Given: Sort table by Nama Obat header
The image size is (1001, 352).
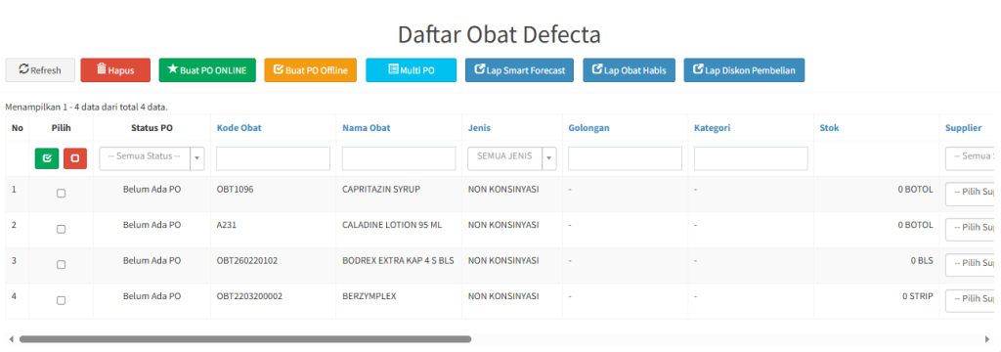Looking at the screenshot, I should (367, 128).
